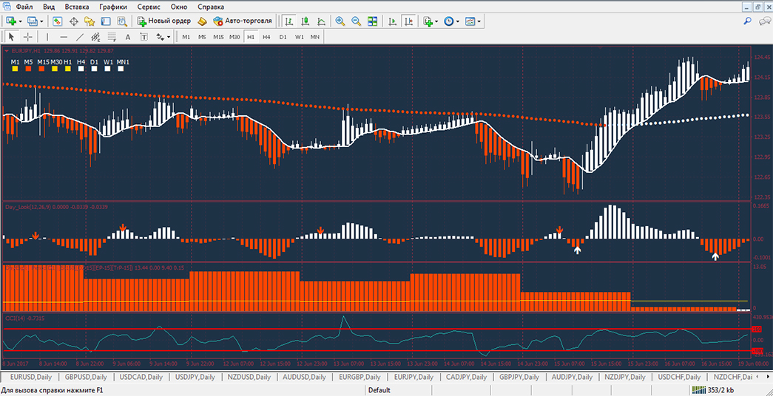This screenshot has height=396, width=773.
Task: Switch chart to bar chart
Action: pyautogui.click(x=289, y=21)
